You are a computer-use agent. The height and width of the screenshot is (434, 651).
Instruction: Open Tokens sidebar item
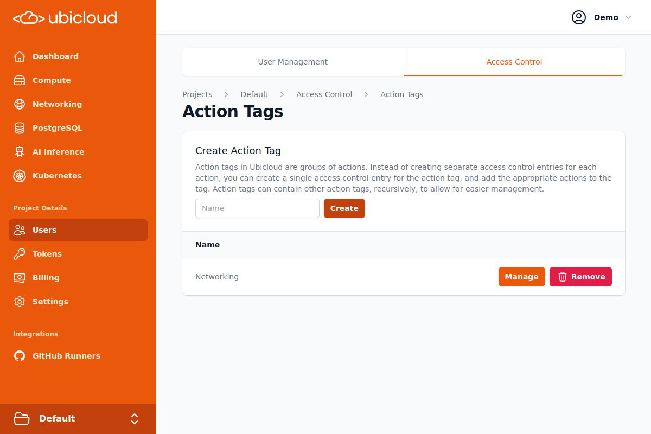(x=78, y=254)
